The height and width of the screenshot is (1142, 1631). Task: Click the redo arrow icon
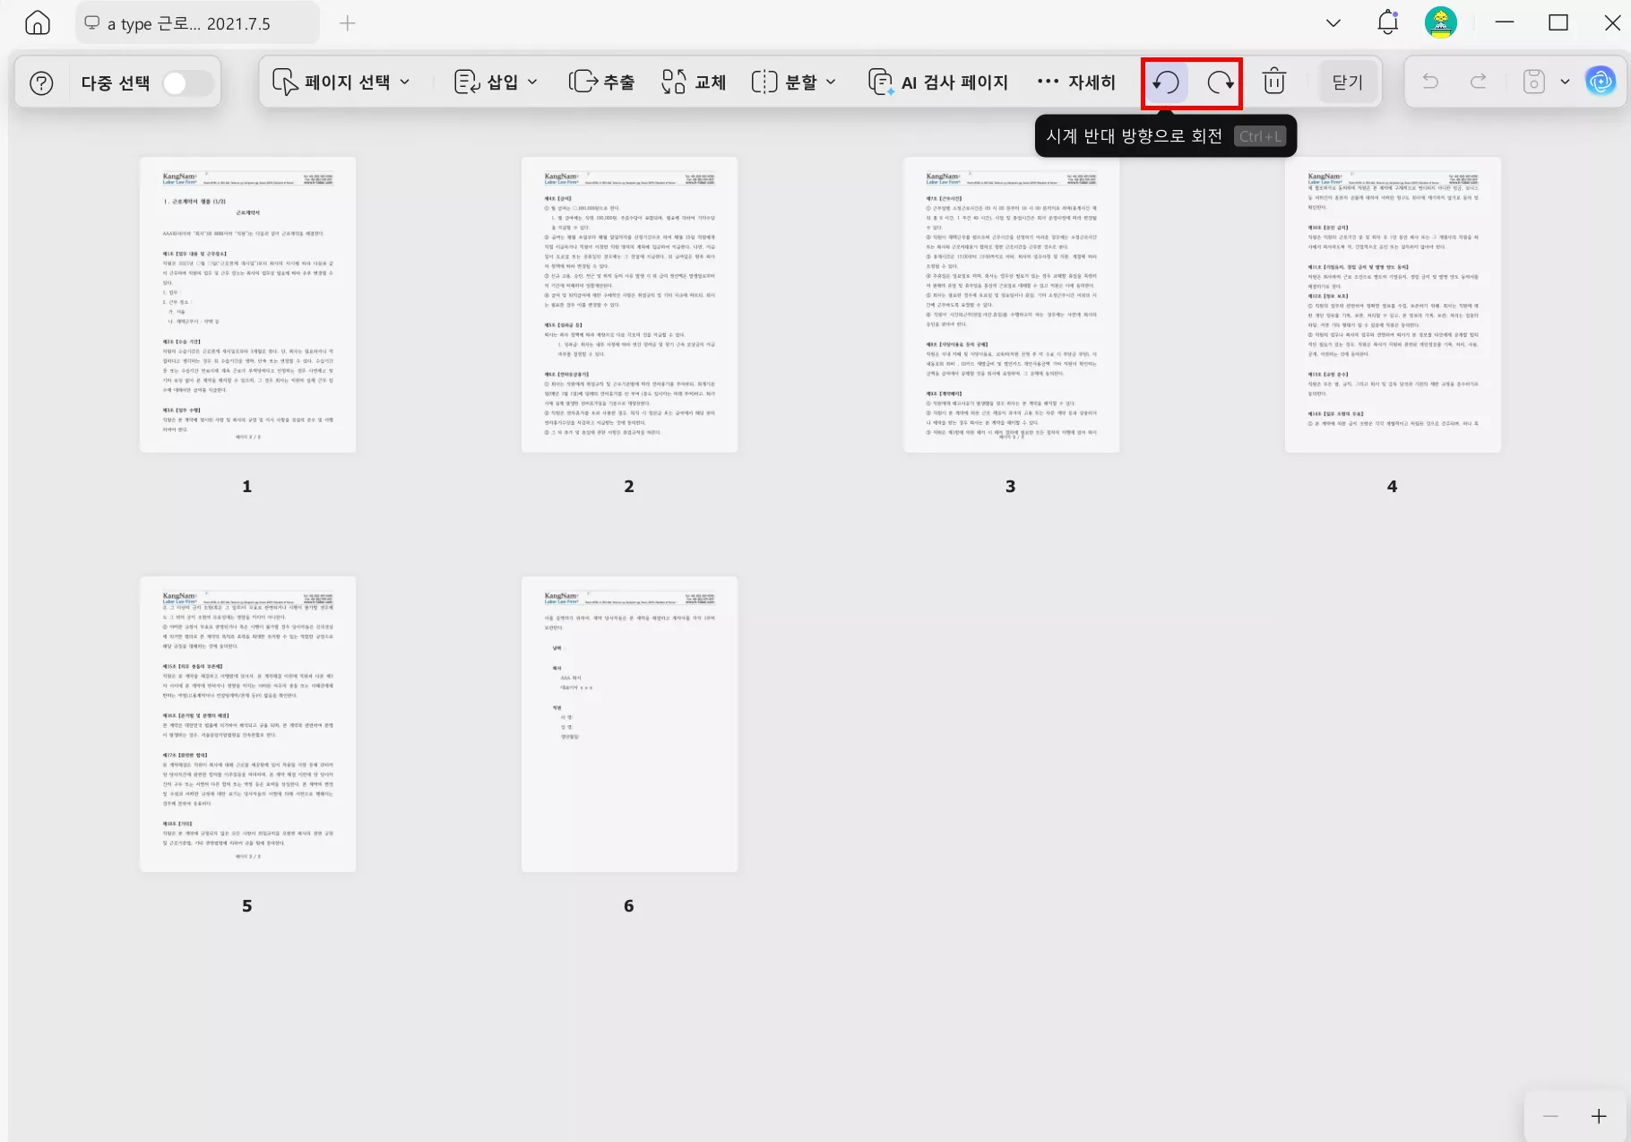pos(1477,82)
